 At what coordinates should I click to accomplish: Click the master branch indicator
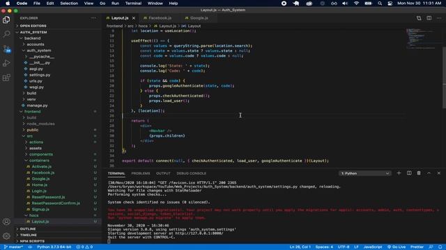tap(13, 247)
